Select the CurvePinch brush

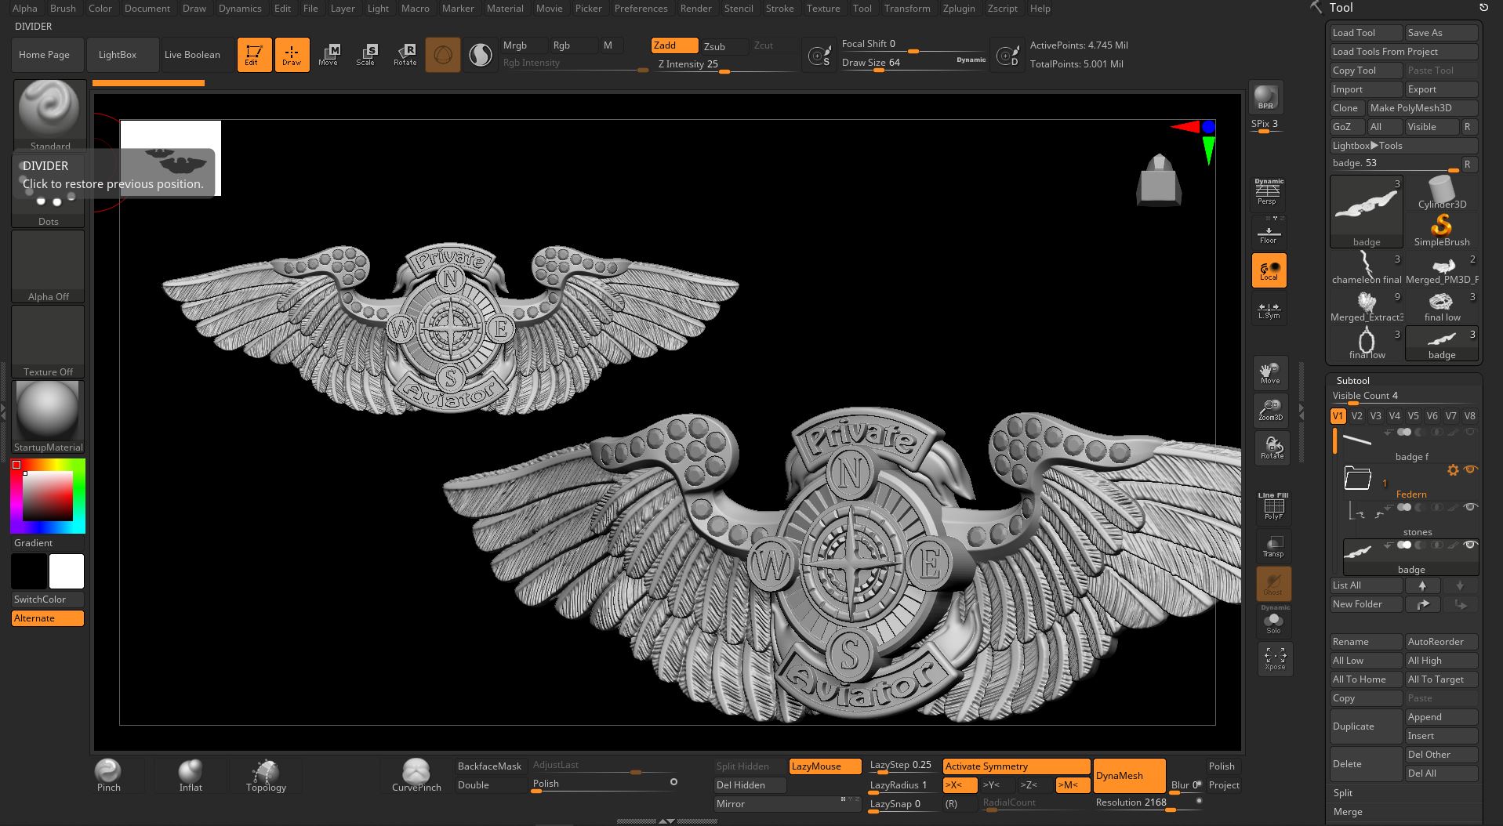416,776
